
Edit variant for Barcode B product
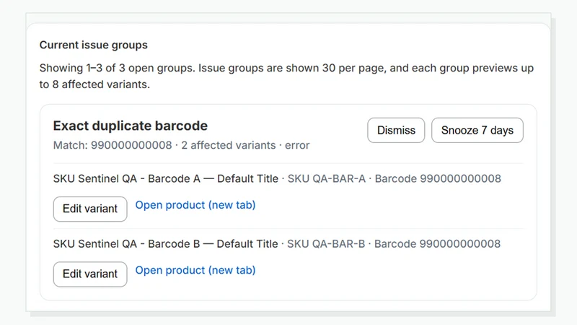(x=90, y=274)
